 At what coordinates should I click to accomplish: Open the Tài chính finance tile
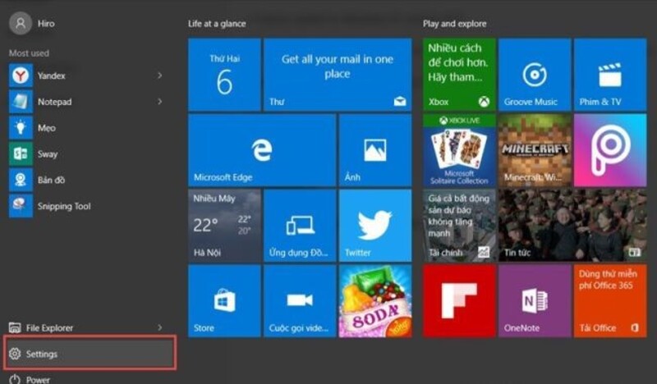[459, 226]
